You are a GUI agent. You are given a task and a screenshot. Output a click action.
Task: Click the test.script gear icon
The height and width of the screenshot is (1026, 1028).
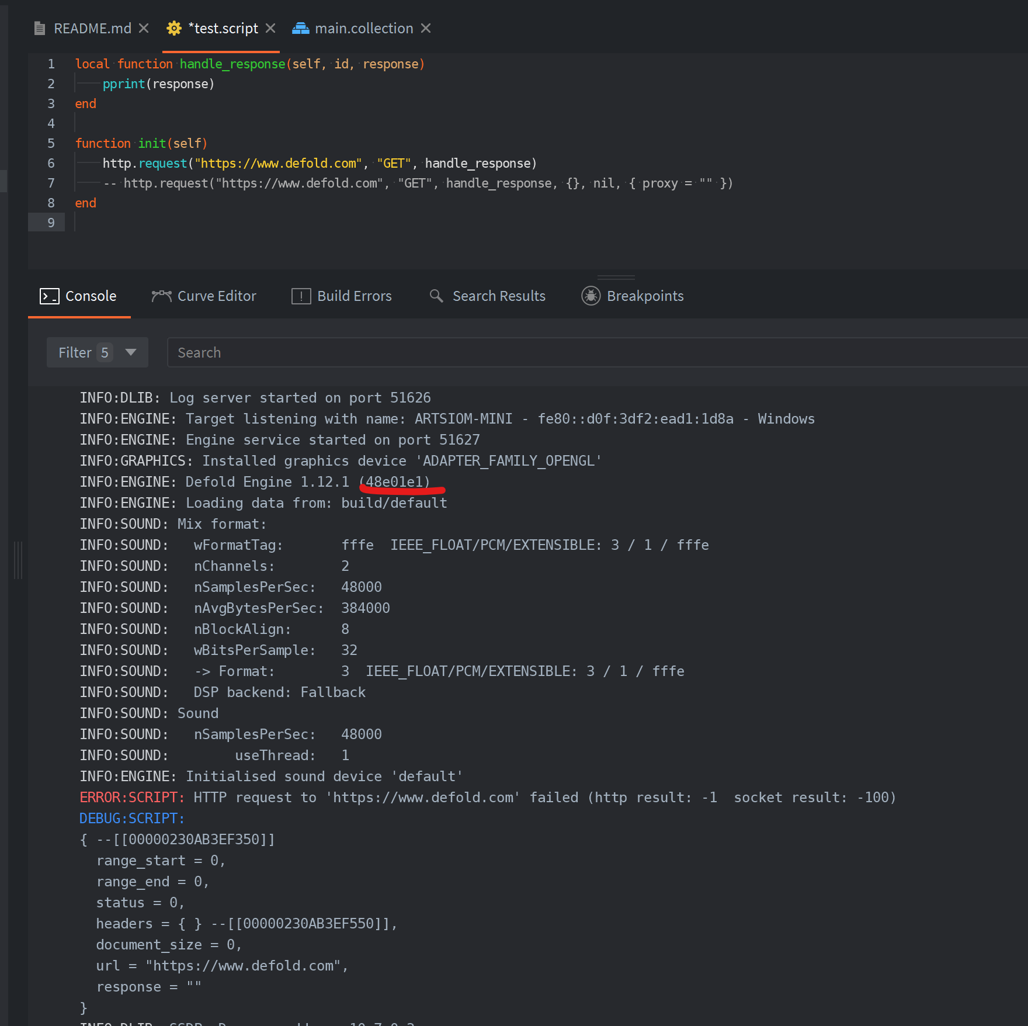coord(174,29)
